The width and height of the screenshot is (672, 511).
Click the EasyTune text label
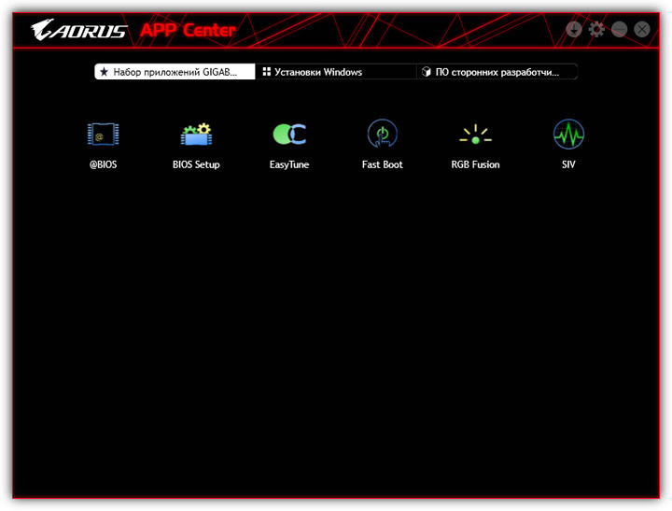click(x=289, y=164)
